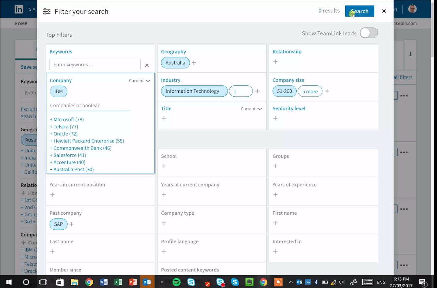Click the plus icon next to Australia
Image resolution: width=437 pixels, height=288 pixels.
[194, 63]
